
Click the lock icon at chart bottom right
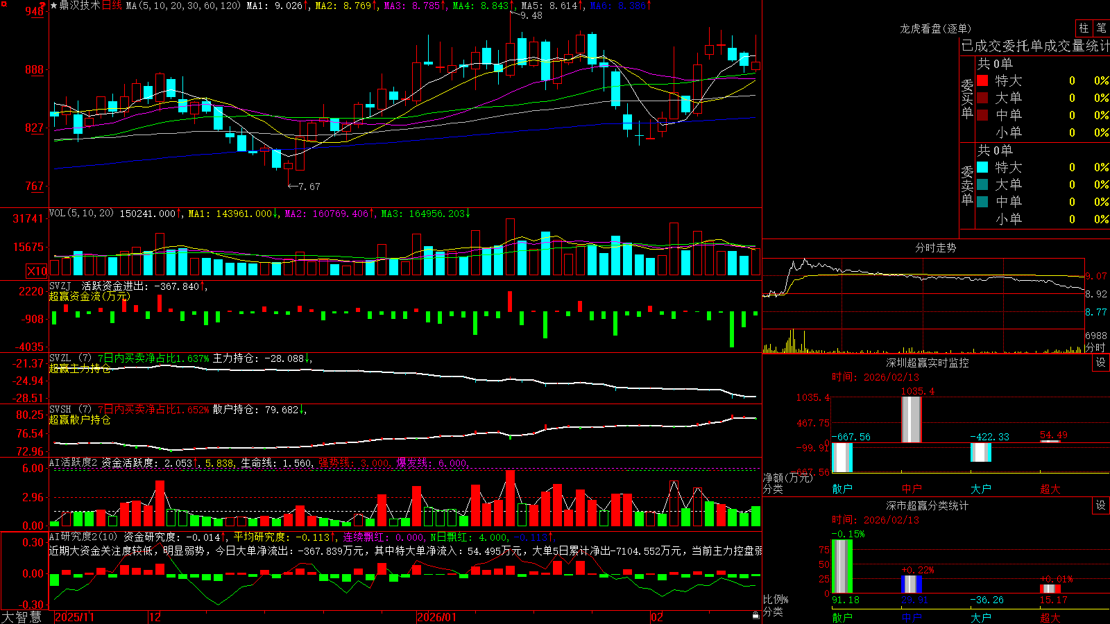click(x=756, y=615)
